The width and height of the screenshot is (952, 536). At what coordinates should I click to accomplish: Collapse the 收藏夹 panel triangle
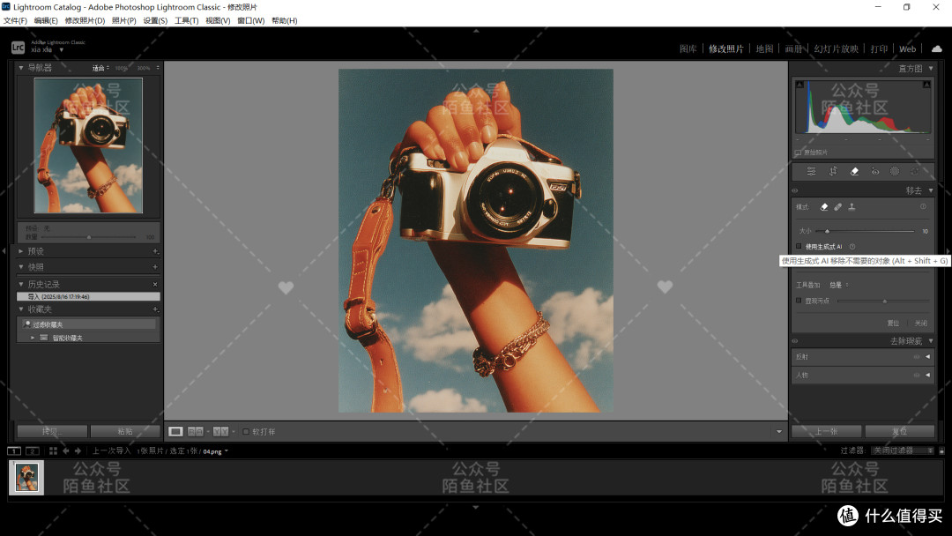[x=20, y=309]
